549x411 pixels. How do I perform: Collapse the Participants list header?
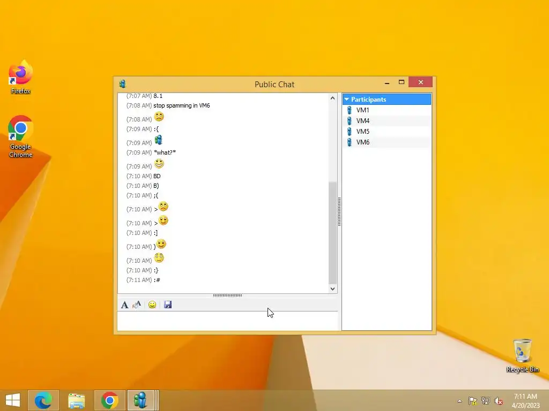point(387,99)
